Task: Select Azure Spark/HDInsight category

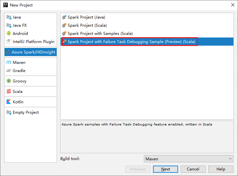Action: pos(31,52)
